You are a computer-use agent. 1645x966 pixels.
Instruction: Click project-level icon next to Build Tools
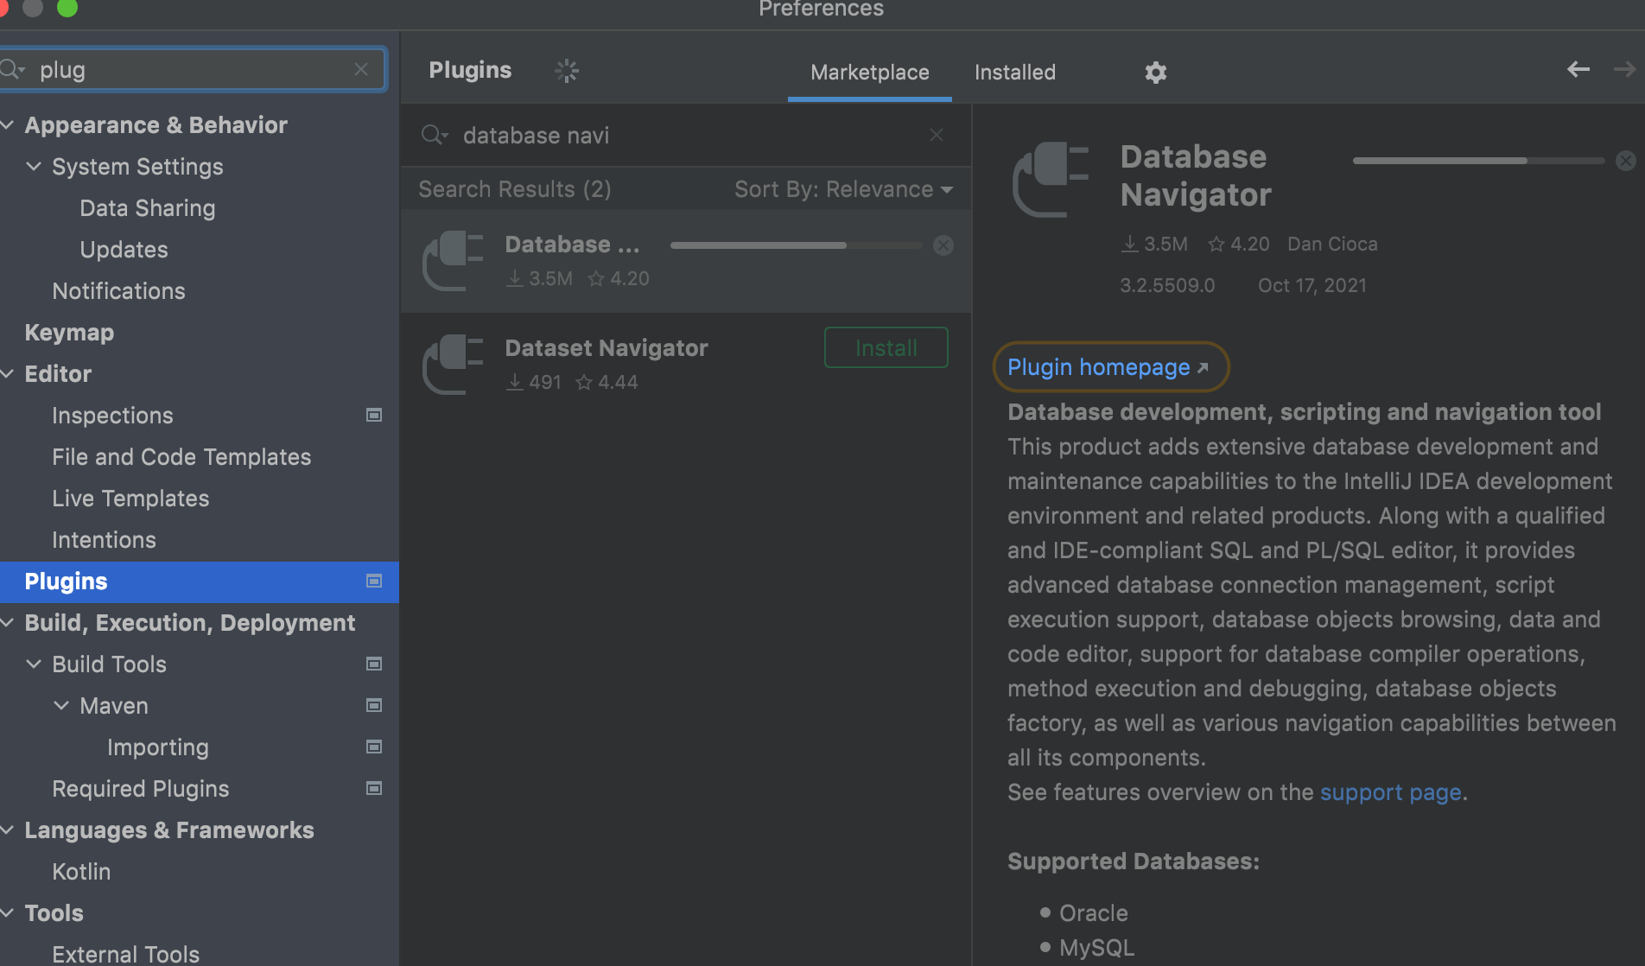[374, 664]
